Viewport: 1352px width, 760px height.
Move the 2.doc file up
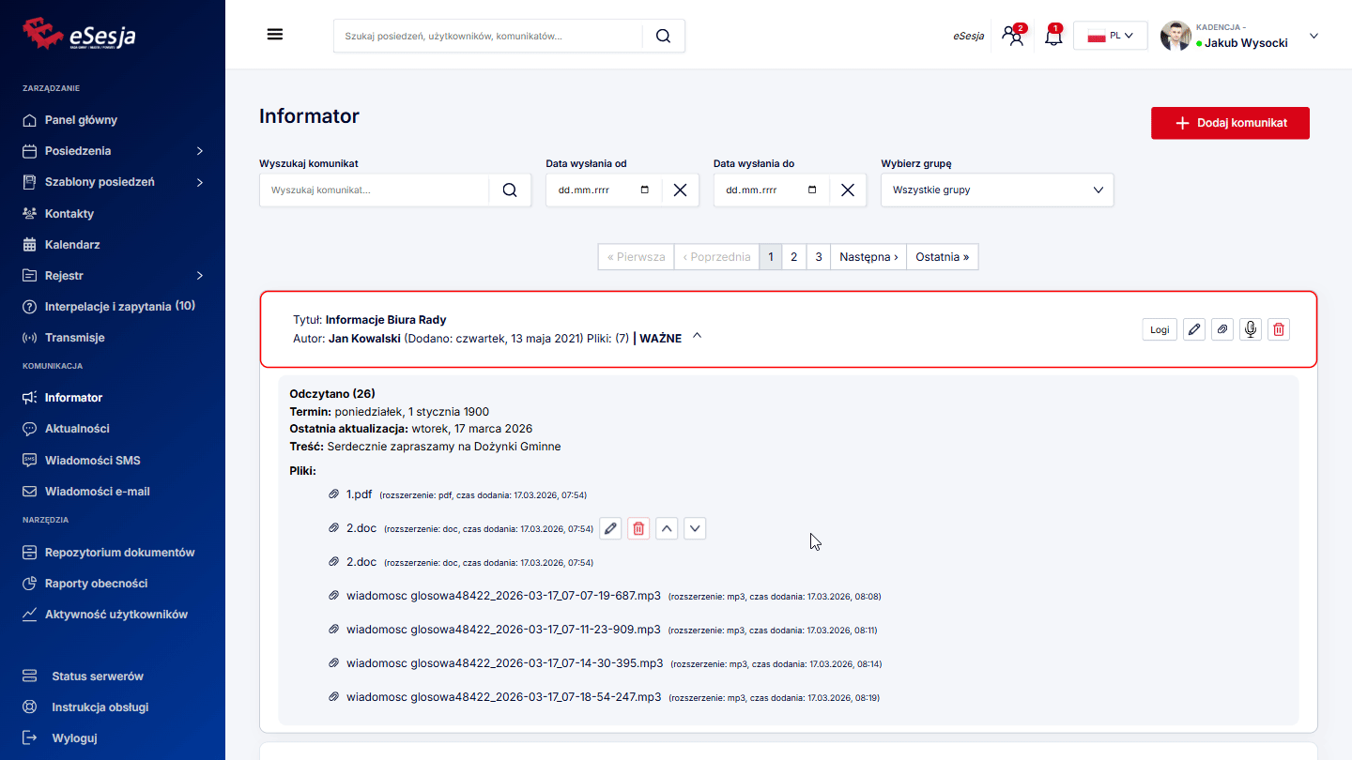coord(667,529)
